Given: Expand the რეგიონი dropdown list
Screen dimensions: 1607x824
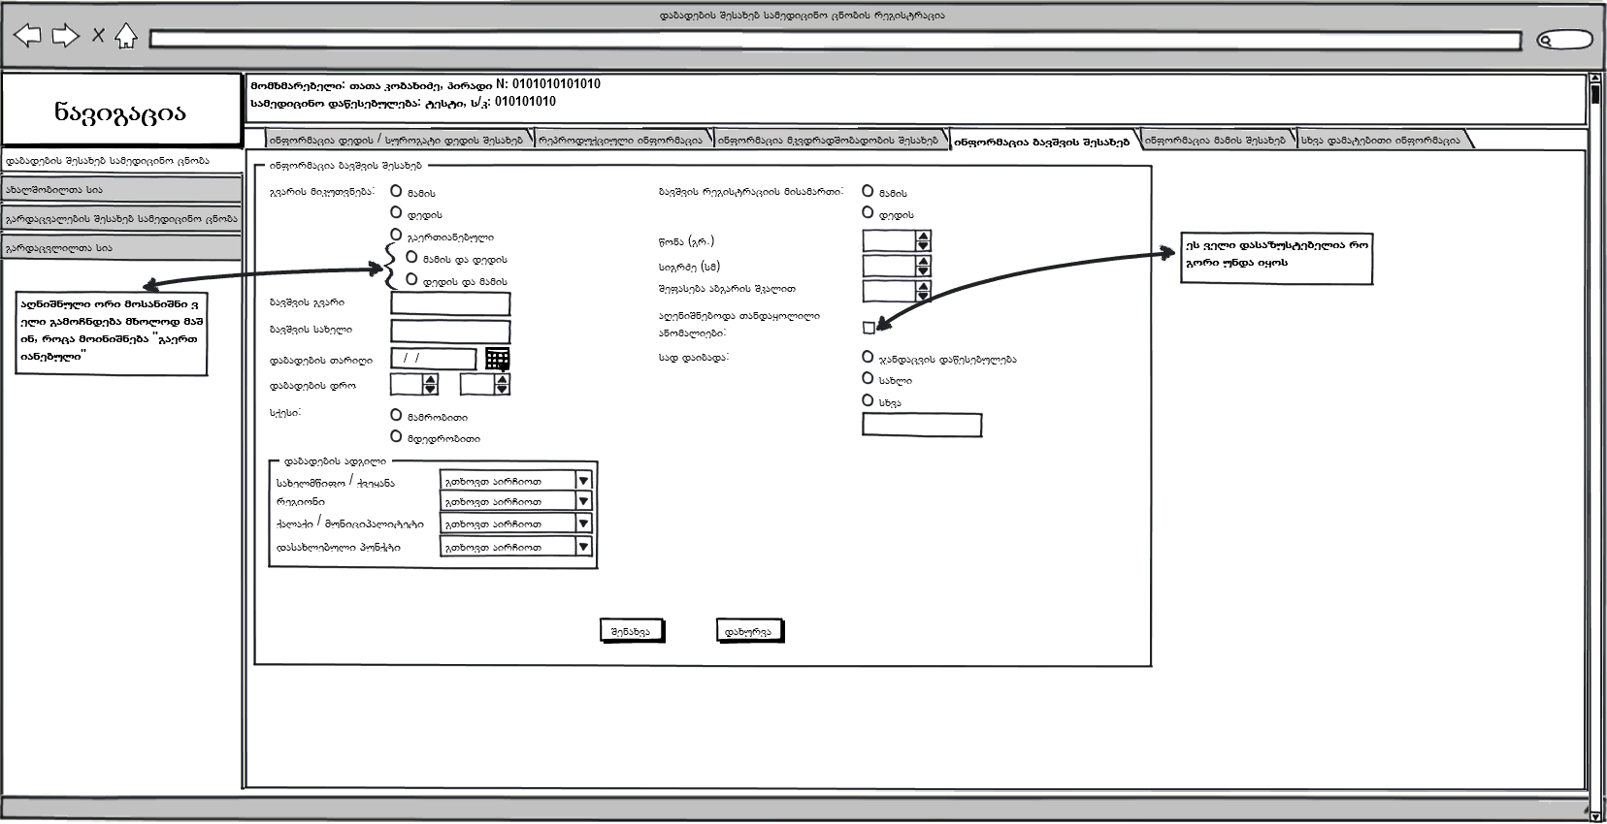Looking at the screenshot, I should tap(582, 501).
